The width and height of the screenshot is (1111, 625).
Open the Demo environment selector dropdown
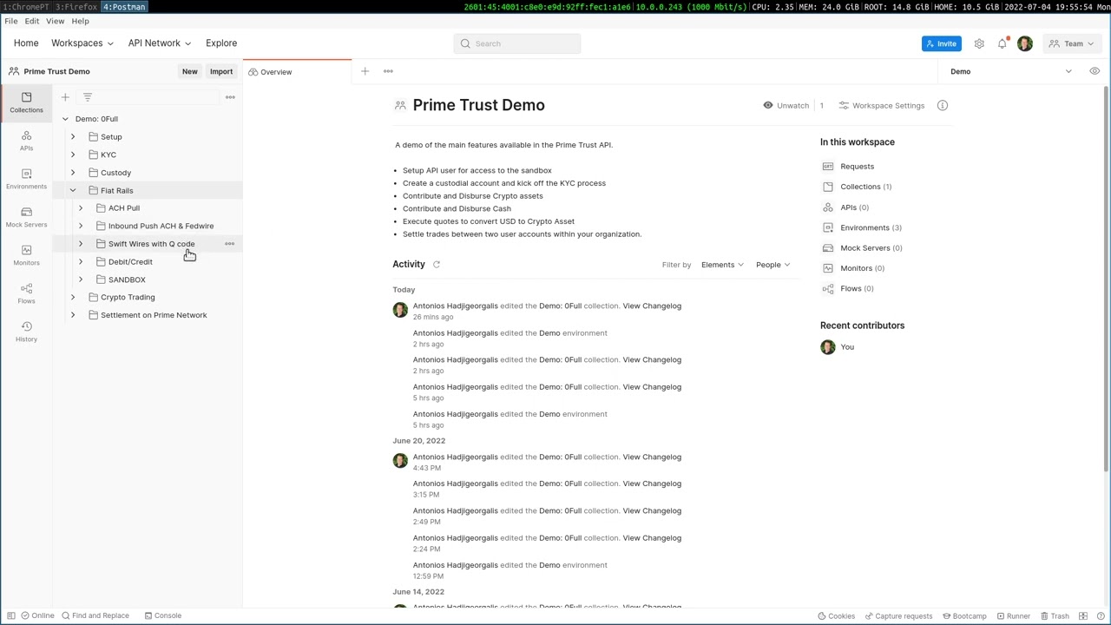click(1011, 71)
